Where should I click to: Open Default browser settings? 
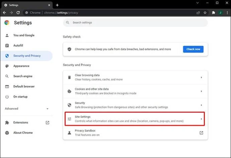click(x=26, y=87)
